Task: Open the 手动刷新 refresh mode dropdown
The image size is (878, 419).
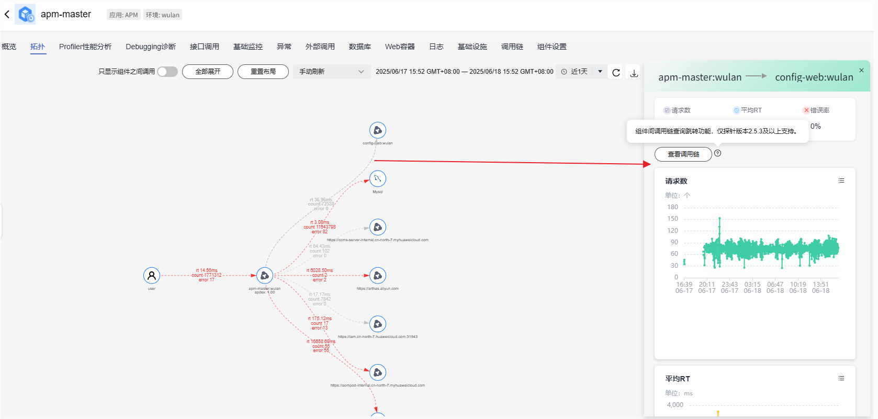Action: coord(331,72)
